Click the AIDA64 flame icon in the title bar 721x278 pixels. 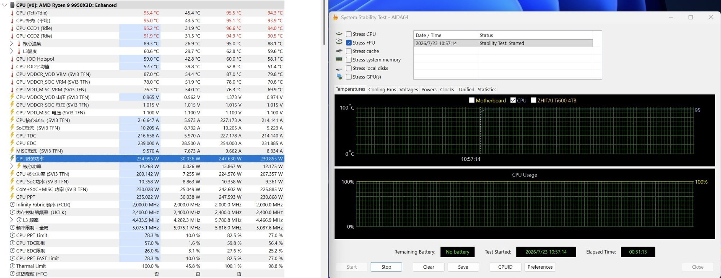pos(336,17)
